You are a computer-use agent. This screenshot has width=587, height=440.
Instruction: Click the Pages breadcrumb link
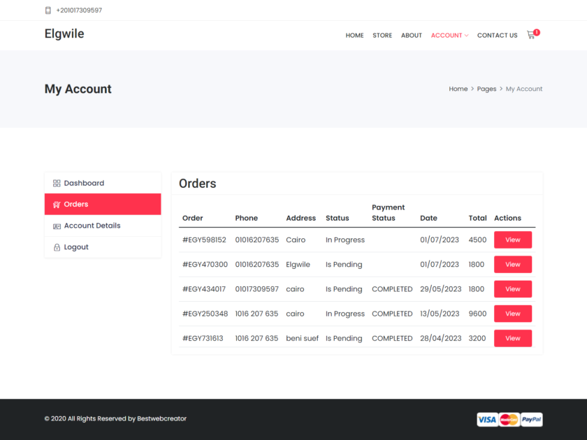point(486,89)
